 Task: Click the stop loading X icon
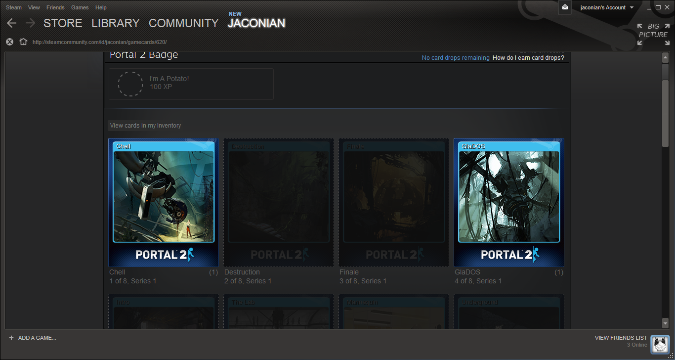pos(9,42)
